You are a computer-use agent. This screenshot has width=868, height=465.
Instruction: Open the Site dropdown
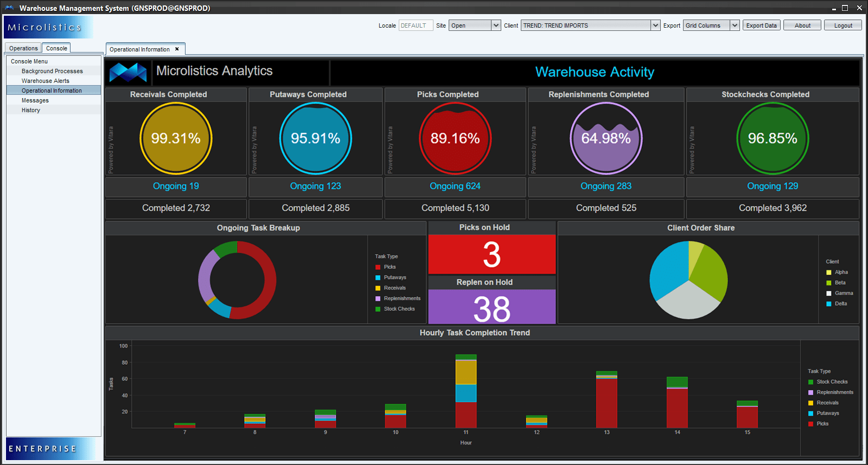pos(496,25)
